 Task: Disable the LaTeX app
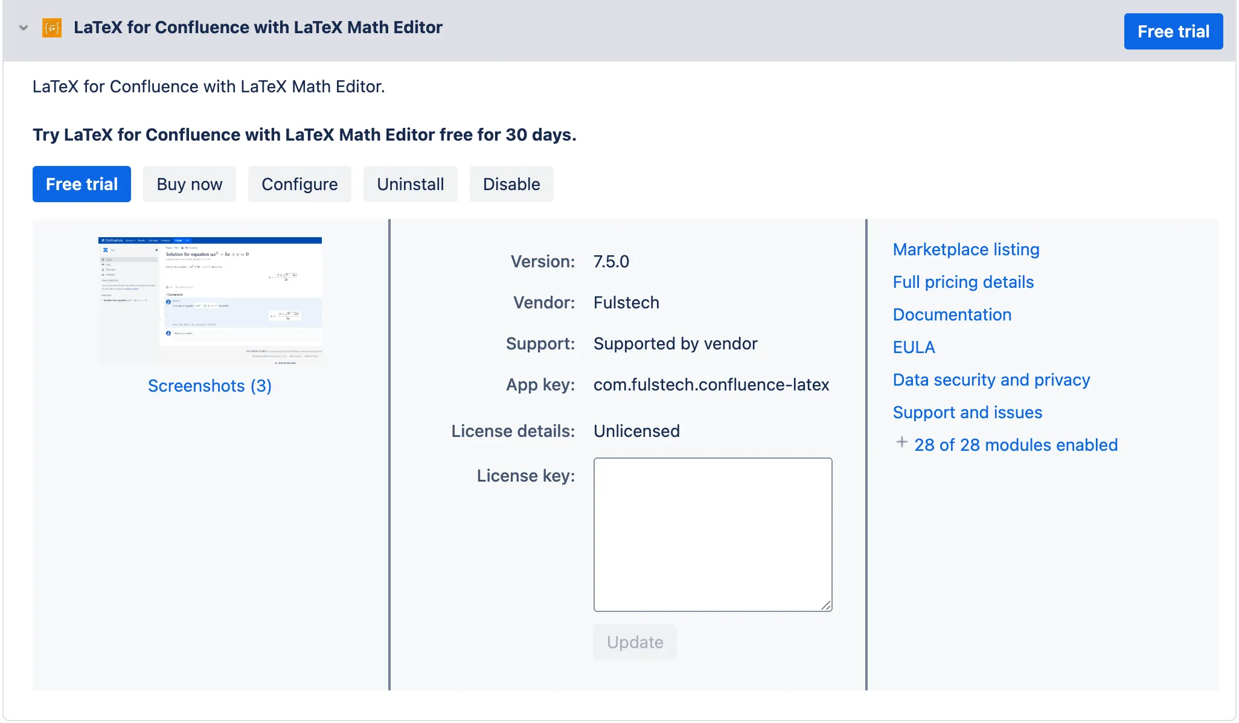tap(511, 184)
